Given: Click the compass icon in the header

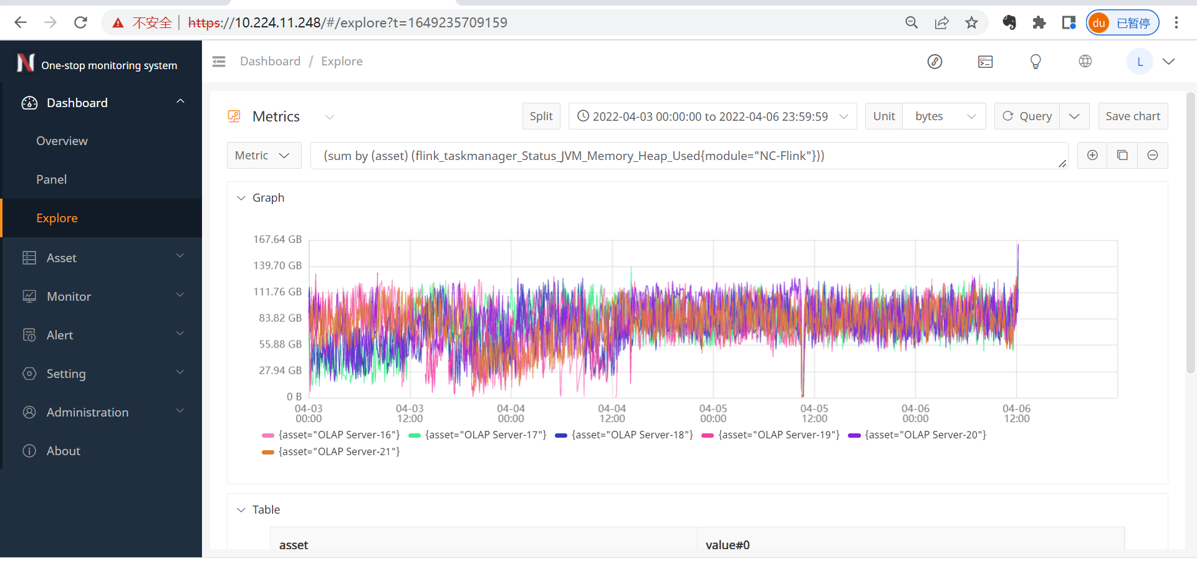Looking at the screenshot, I should pos(935,62).
